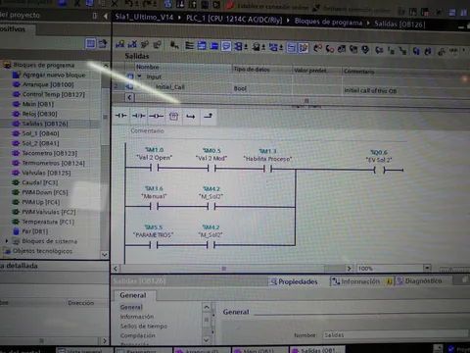The width and height of the screenshot is (470, 353).
Task: Select the %M1.0 "Val 2 Open" contact
Action: (x=155, y=168)
